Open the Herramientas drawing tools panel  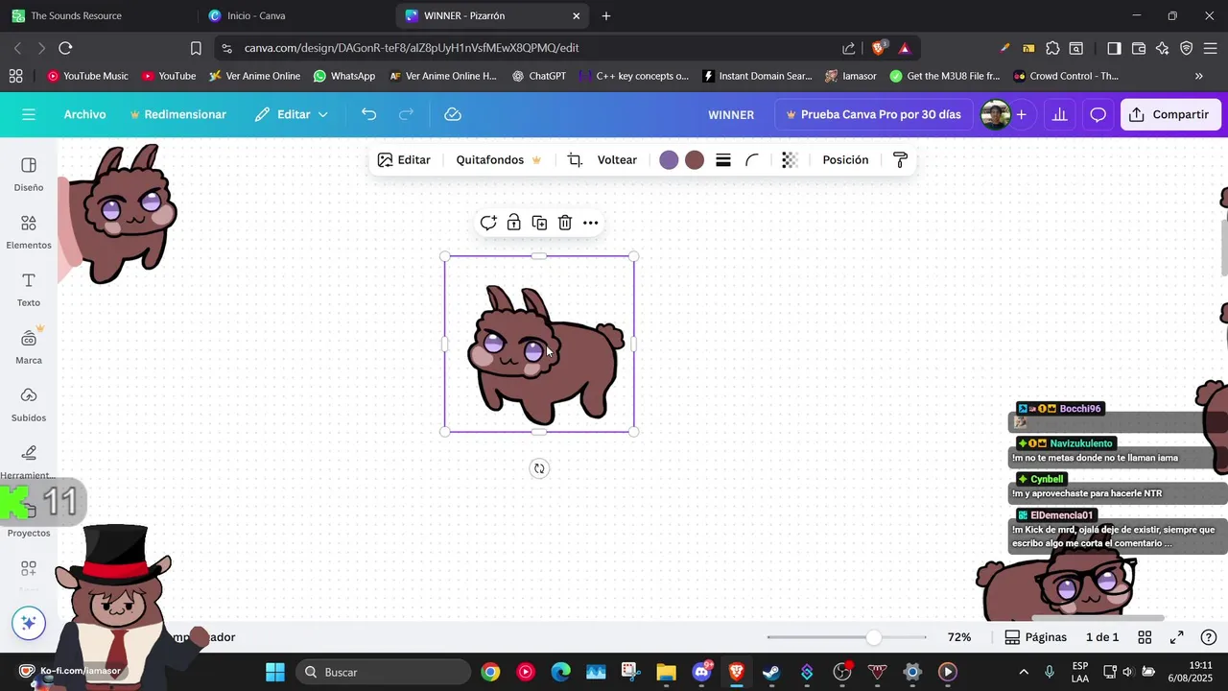29,462
